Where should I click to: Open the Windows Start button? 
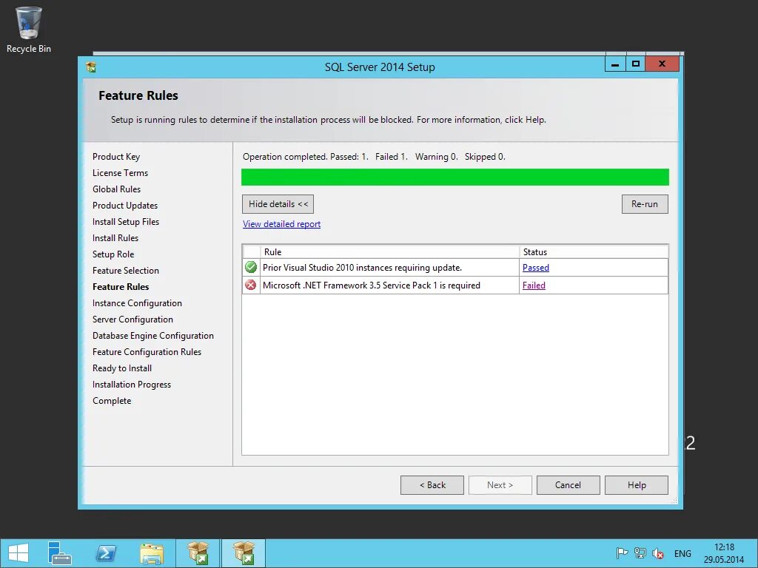[19, 553]
